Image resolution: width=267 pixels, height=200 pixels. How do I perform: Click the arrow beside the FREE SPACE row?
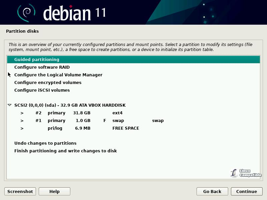pyautogui.click(x=22, y=128)
